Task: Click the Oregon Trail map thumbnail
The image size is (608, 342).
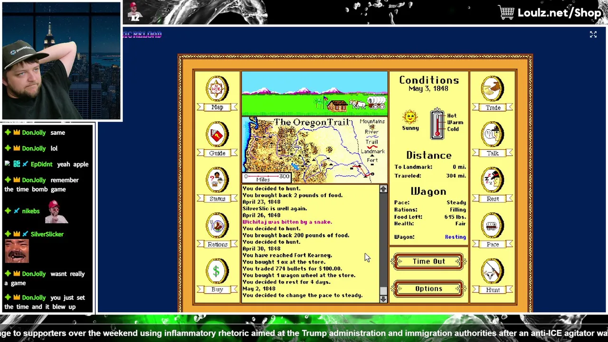Action: 314,150
